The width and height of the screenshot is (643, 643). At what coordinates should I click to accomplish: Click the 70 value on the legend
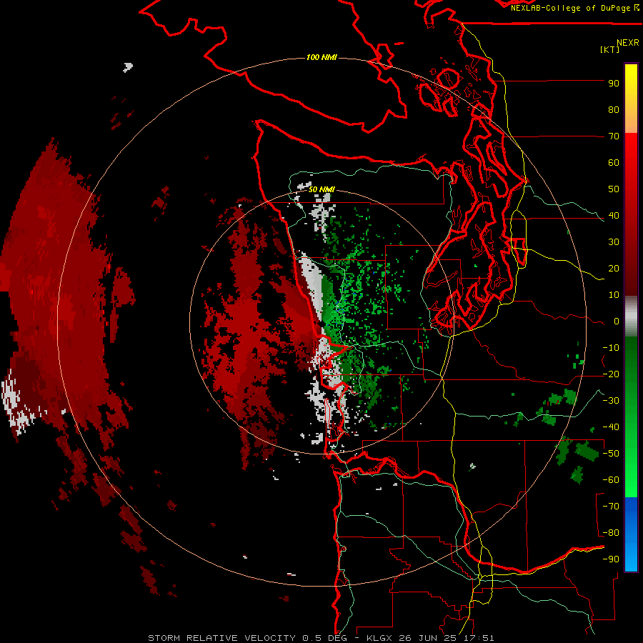click(x=614, y=136)
